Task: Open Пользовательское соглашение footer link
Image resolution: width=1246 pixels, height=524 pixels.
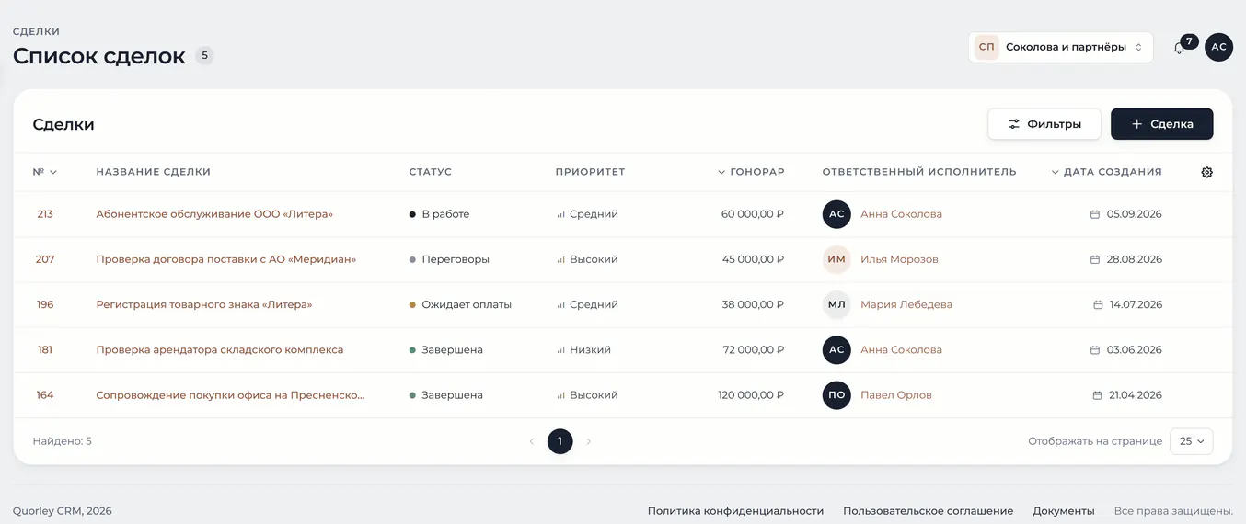Action: click(928, 511)
